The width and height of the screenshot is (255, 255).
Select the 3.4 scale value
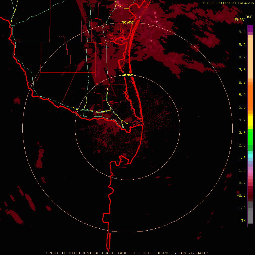click(242, 133)
